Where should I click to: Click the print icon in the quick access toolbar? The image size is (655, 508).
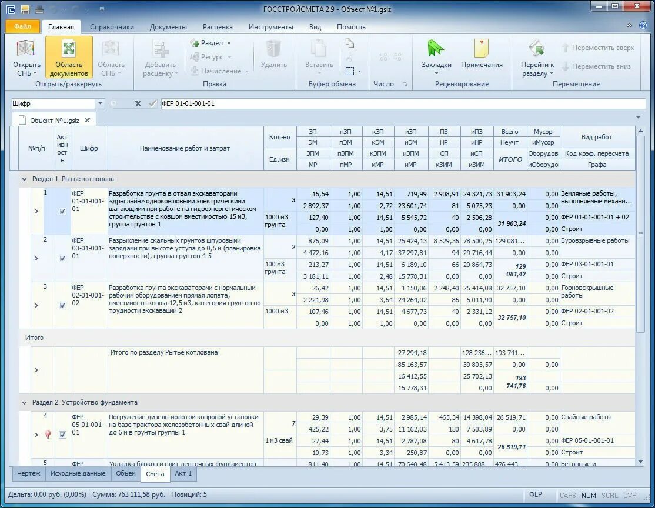click(x=39, y=9)
